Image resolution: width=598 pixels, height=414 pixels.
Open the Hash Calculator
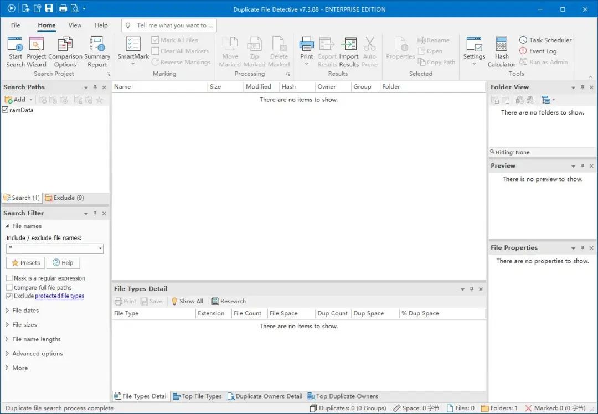[502, 52]
